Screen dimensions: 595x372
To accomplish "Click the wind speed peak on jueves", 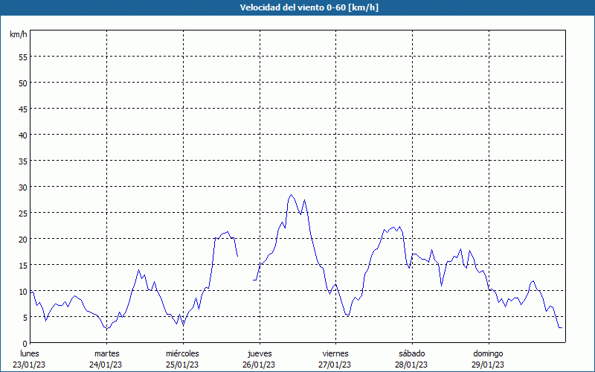I will tap(291, 195).
